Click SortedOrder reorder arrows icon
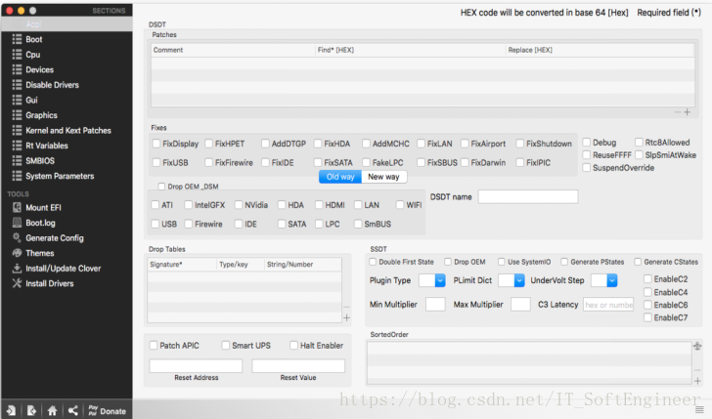This screenshot has height=419, width=712. [x=697, y=347]
